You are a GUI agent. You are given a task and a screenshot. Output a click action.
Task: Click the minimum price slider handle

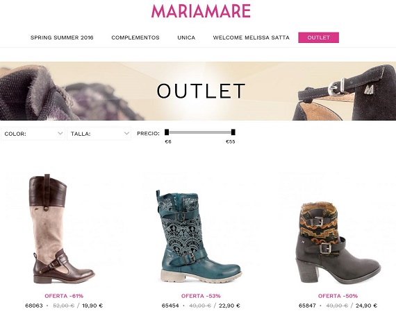tap(167, 132)
